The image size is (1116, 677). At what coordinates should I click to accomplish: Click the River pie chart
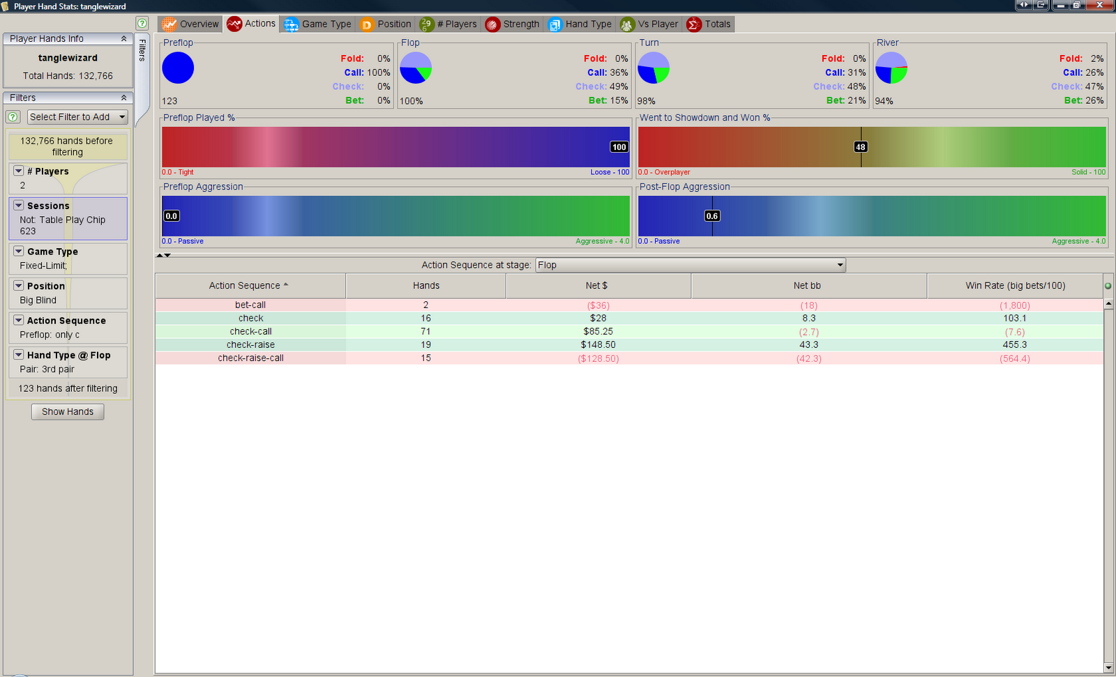tap(891, 68)
